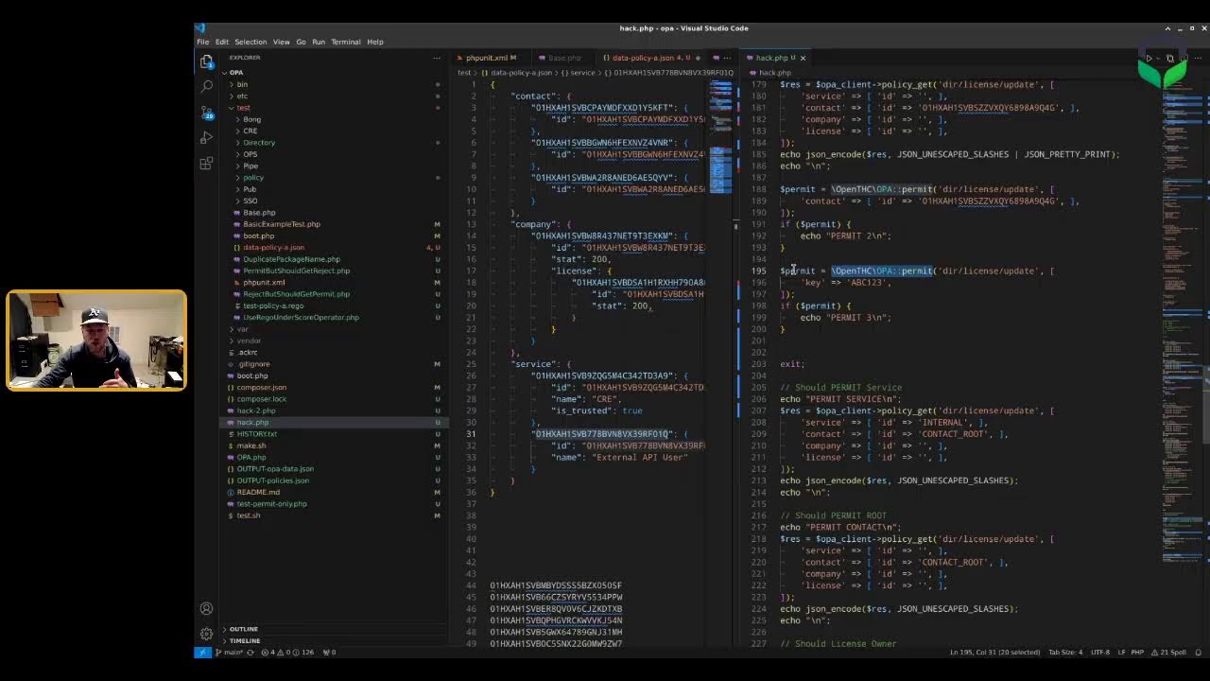Open the File menu
Image resolution: width=1210 pixels, height=681 pixels.
tap(203, 42)
